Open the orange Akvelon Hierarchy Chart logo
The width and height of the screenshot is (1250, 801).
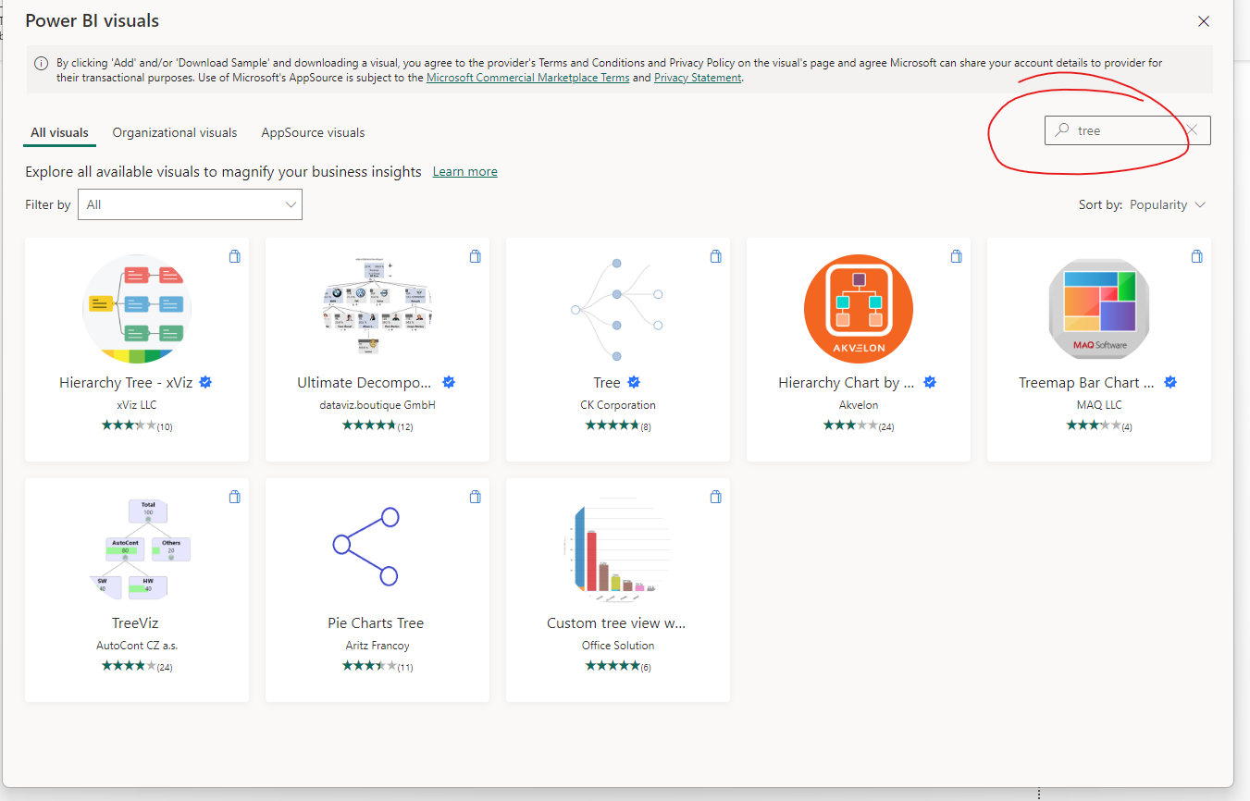click(859, 308)
